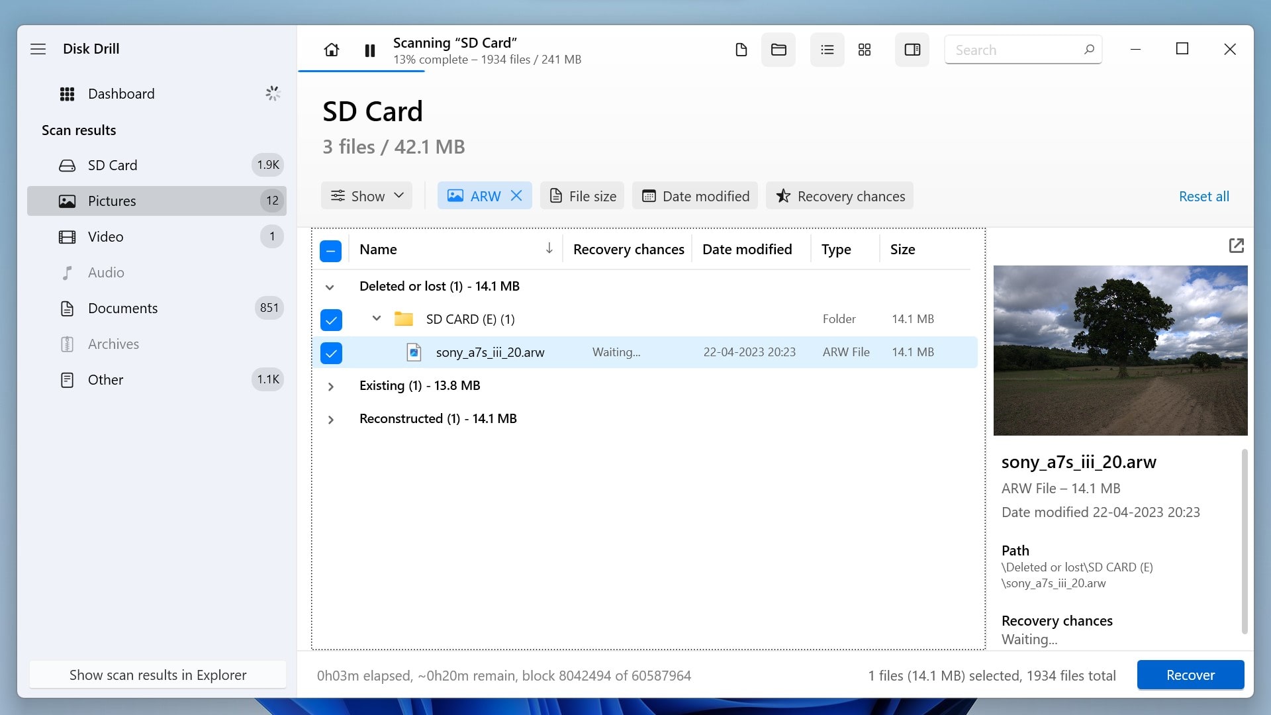
Task: Minimize the Disk Drill window
Action: [1135, 49]
